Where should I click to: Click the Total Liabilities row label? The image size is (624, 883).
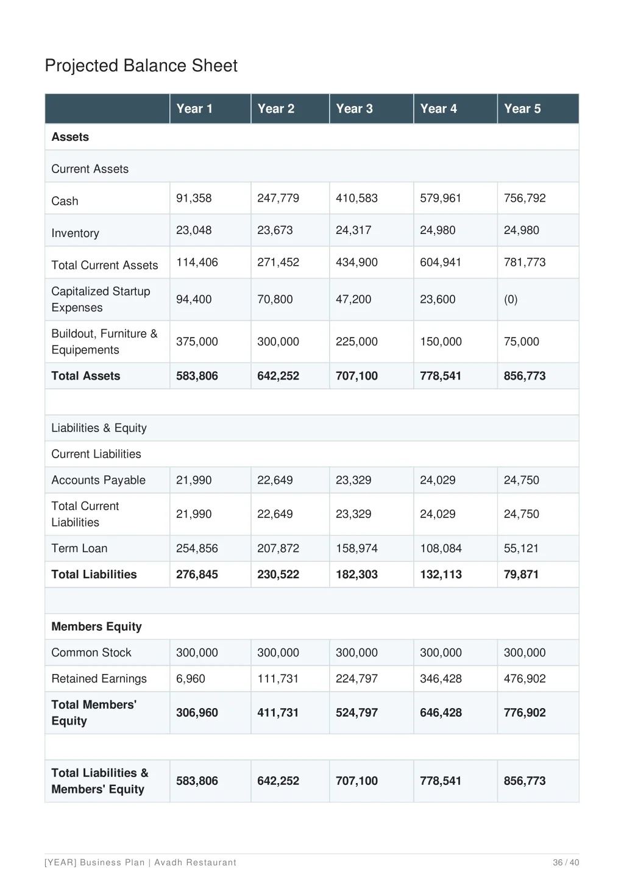[x=94, y=574]
